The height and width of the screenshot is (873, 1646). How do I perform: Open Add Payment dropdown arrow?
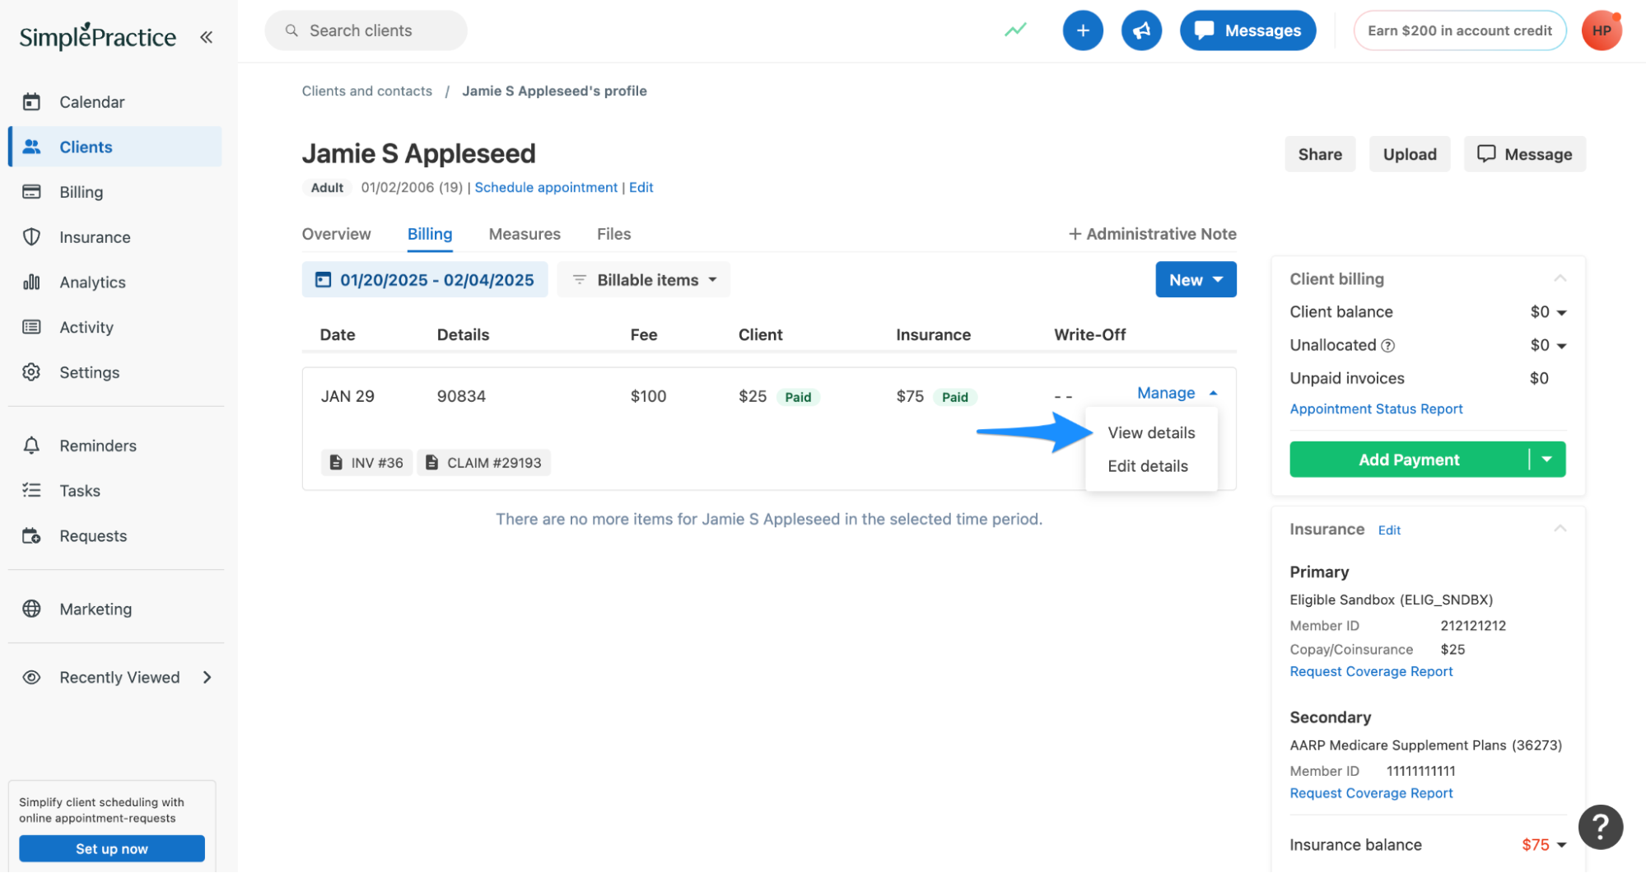1547,460
